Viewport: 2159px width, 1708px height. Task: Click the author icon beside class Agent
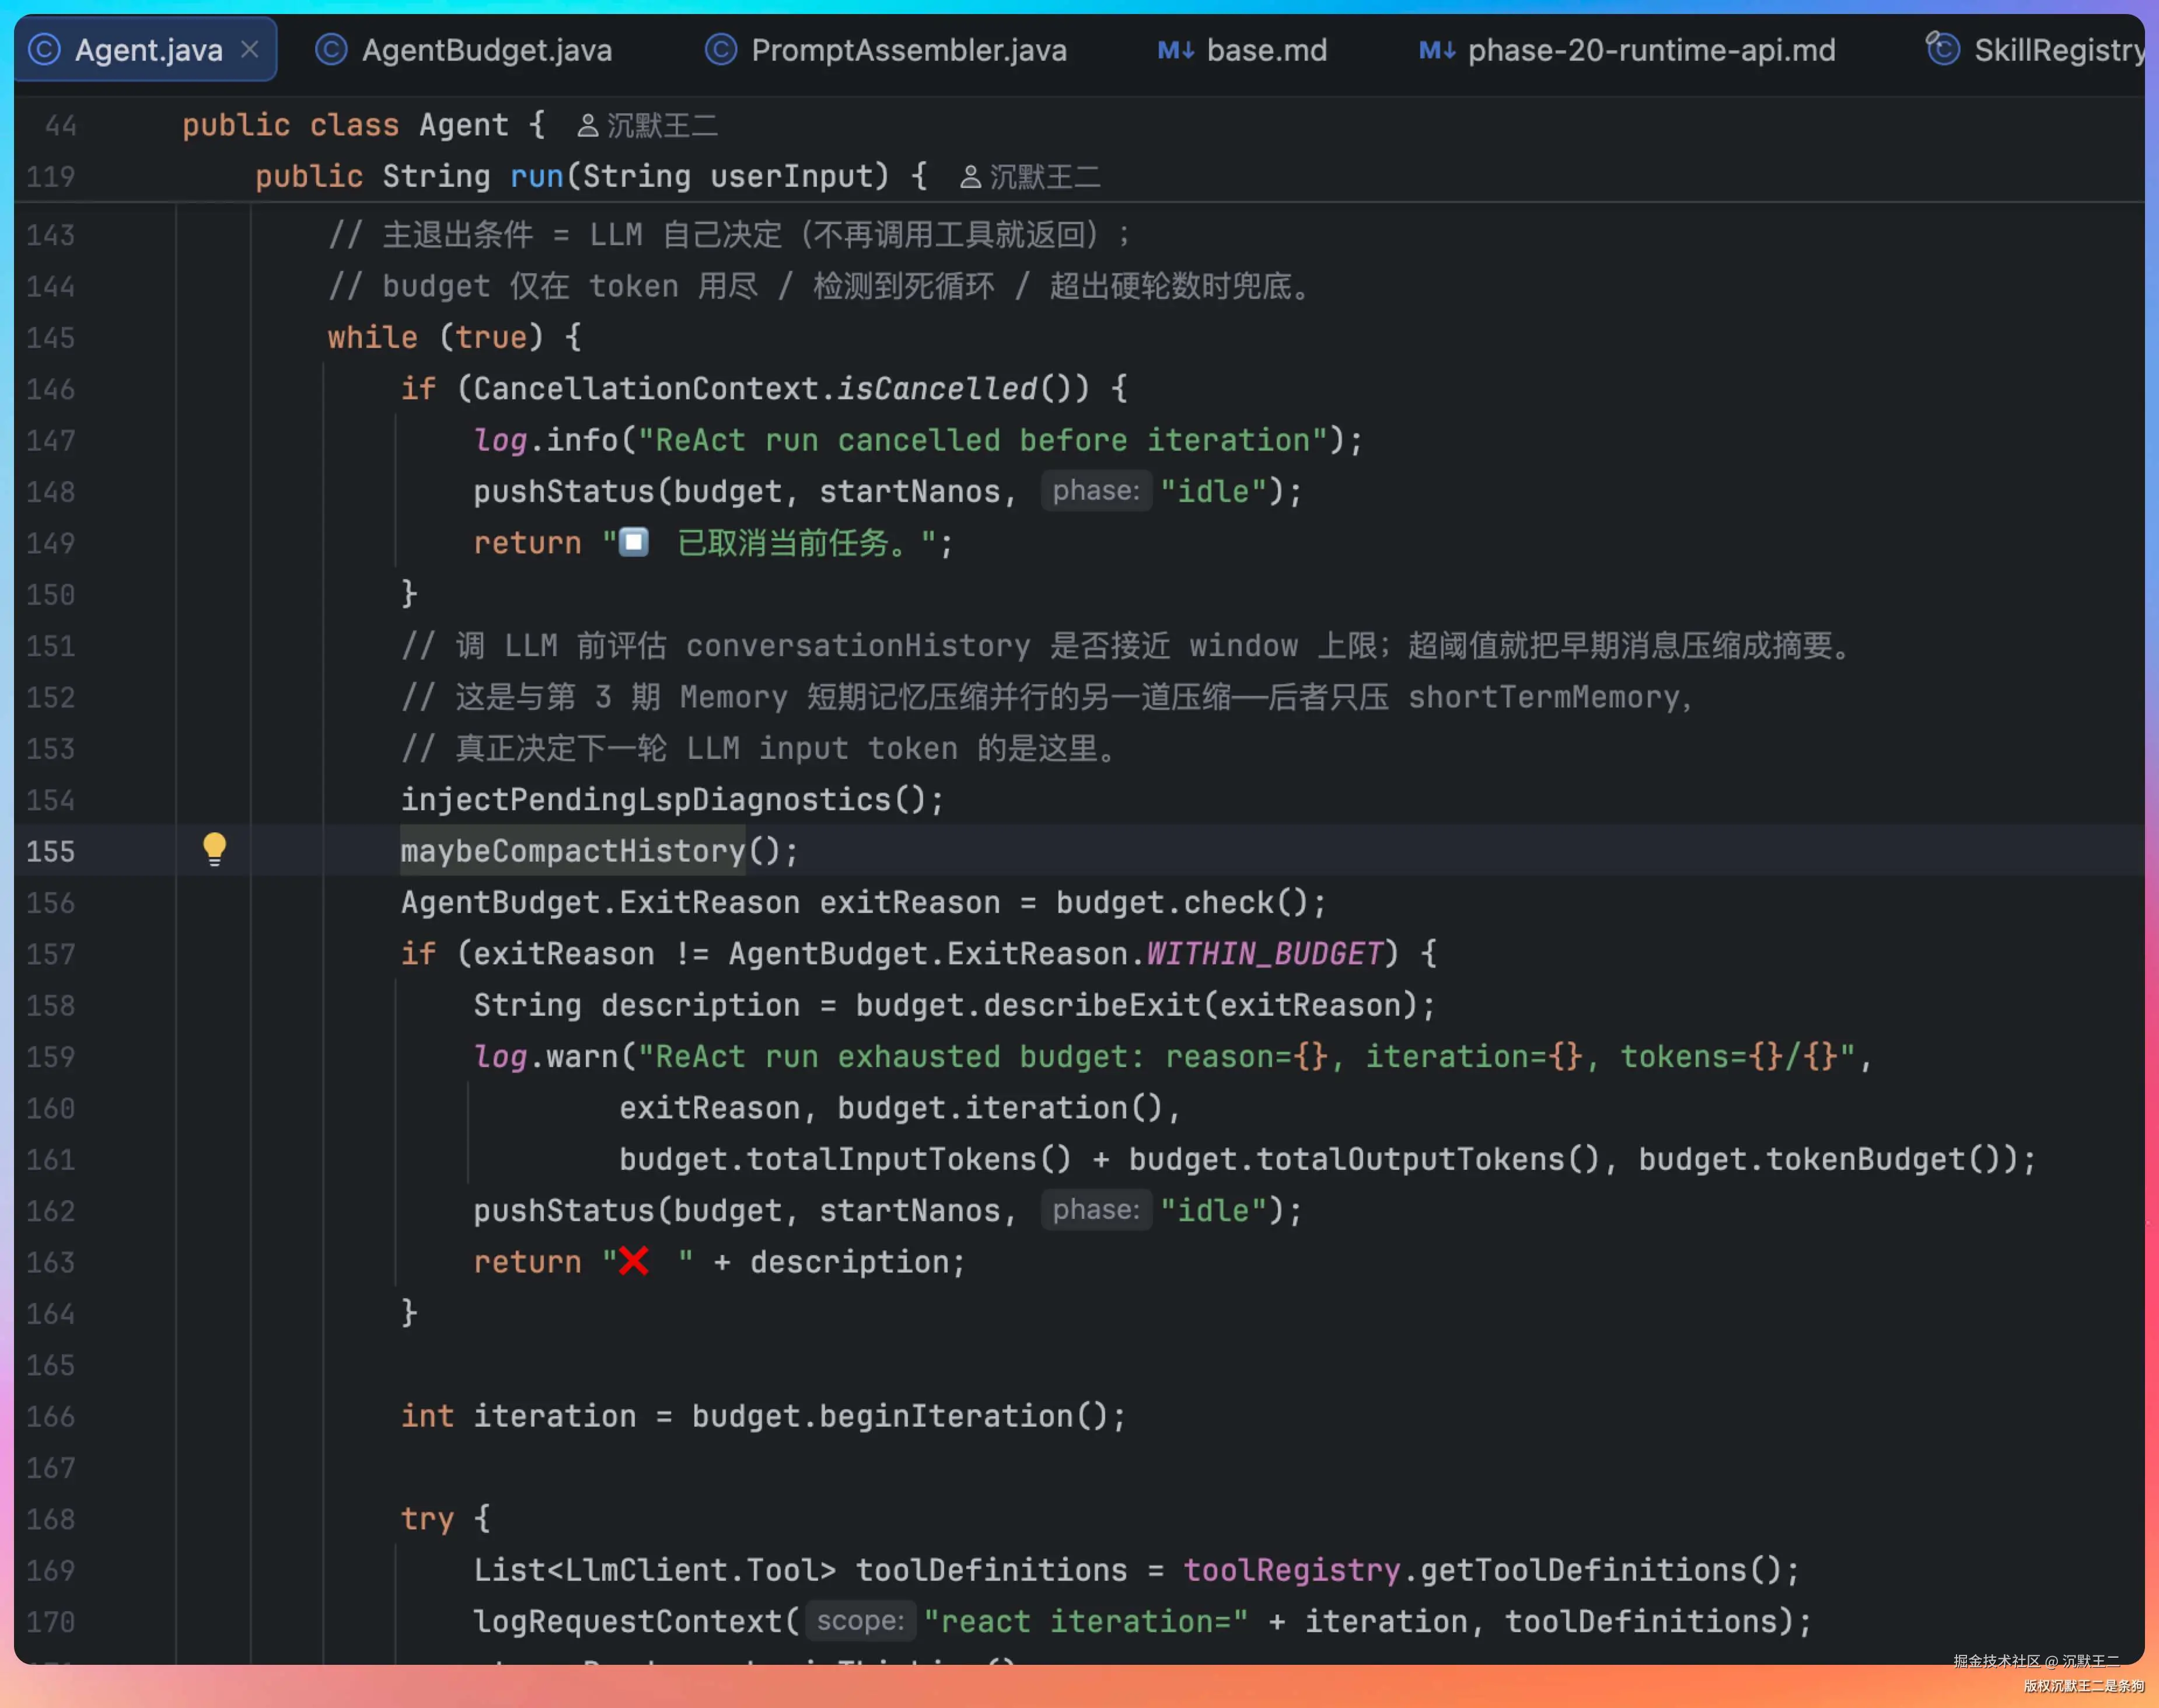click(x=588, y=126)
